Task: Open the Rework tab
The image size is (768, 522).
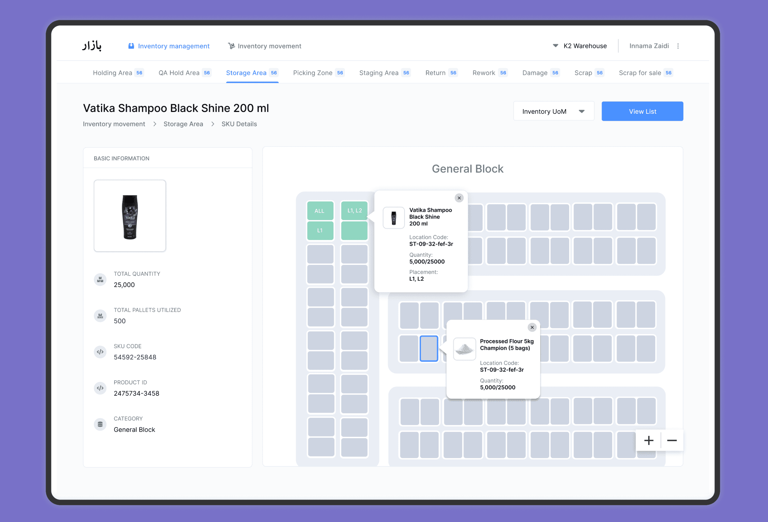Action: pos(490,73)
